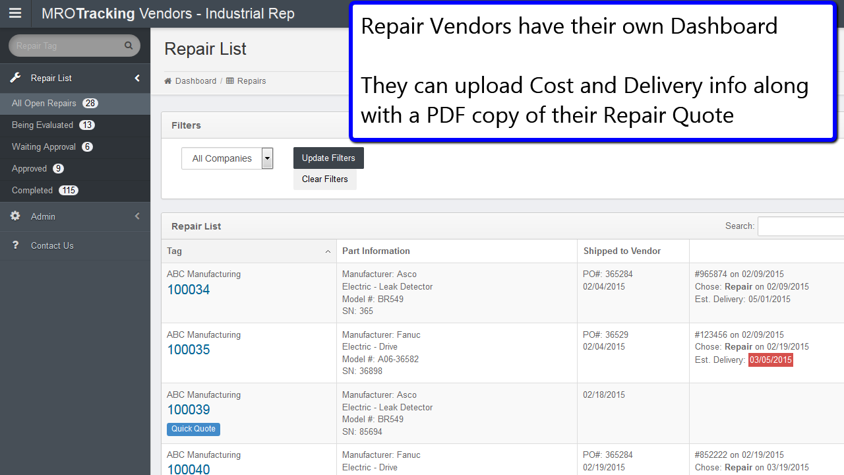Screen dimensions: 844x475
Task: Open Contact Us page
Action: pos(75,245)
